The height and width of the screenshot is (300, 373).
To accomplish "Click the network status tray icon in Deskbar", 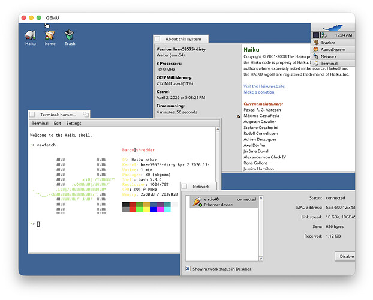I will (x=324, y=35).
